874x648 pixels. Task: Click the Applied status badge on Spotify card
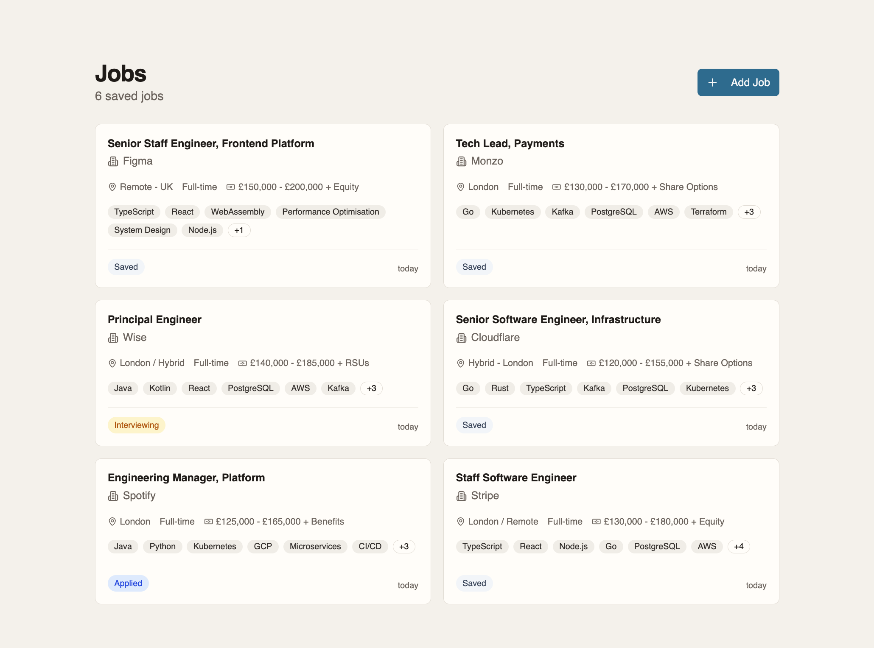tap(128, 584)
